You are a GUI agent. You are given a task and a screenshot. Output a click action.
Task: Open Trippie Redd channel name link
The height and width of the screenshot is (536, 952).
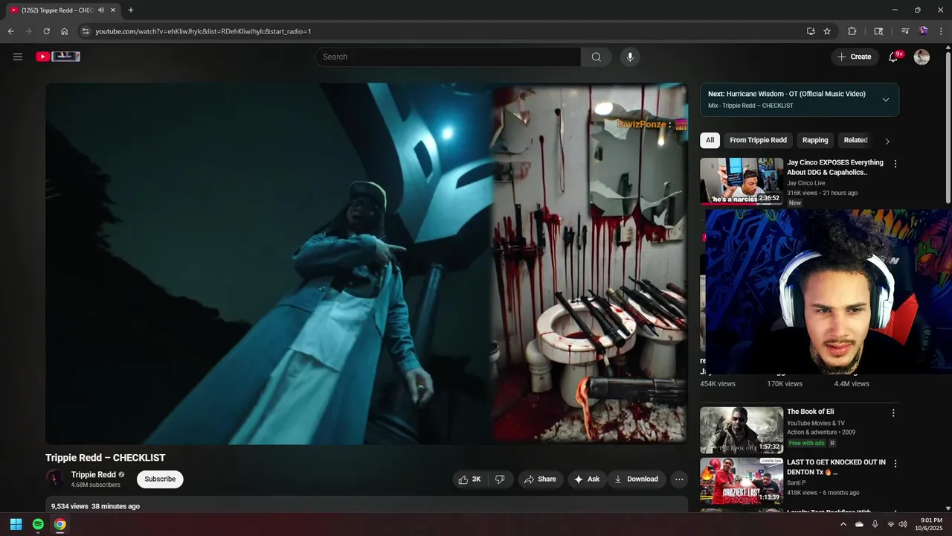[x=94, y=475]
